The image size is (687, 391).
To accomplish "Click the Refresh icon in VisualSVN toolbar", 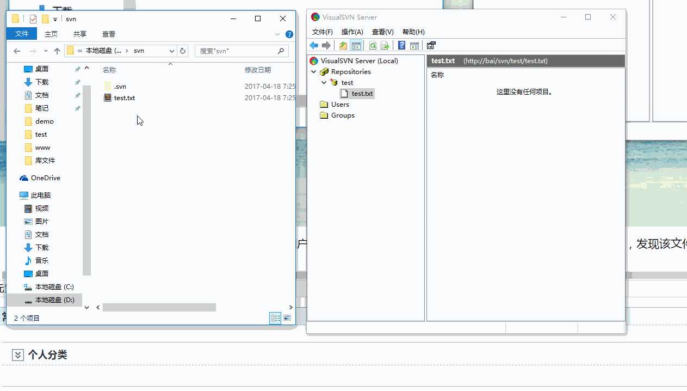I will (x=373, y=46).
